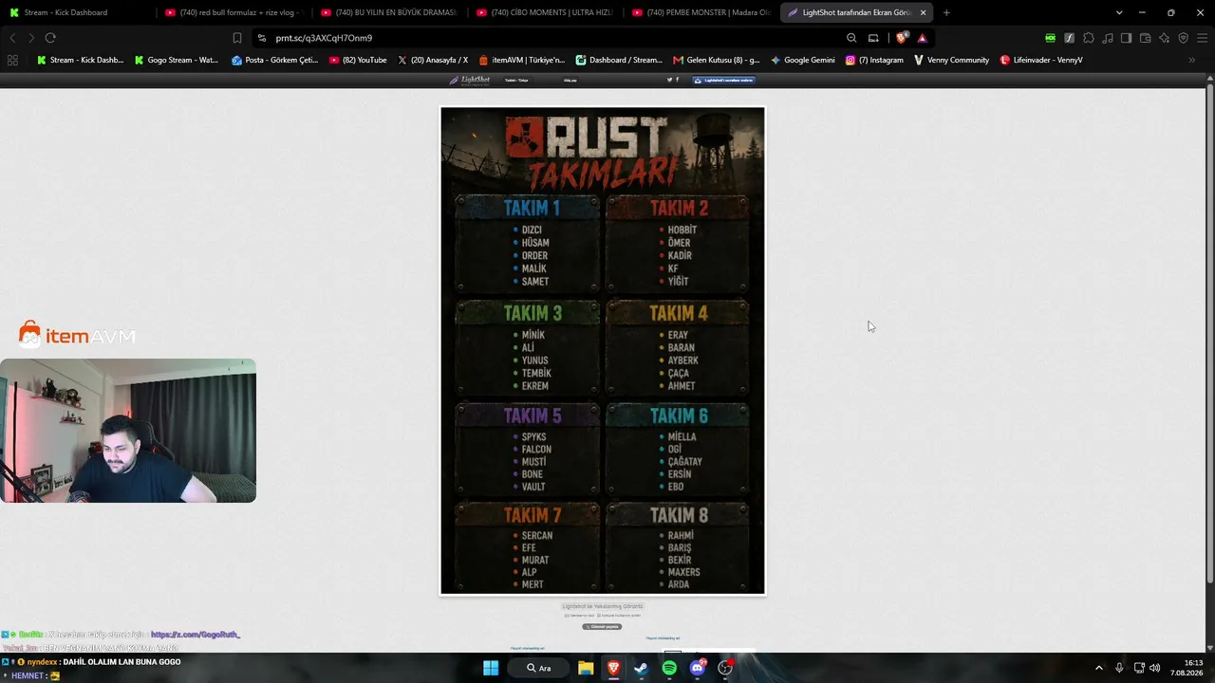Open a new browser tab
Image resolution: width=1215 pixels, height=683 pixels.
point(946,12)
